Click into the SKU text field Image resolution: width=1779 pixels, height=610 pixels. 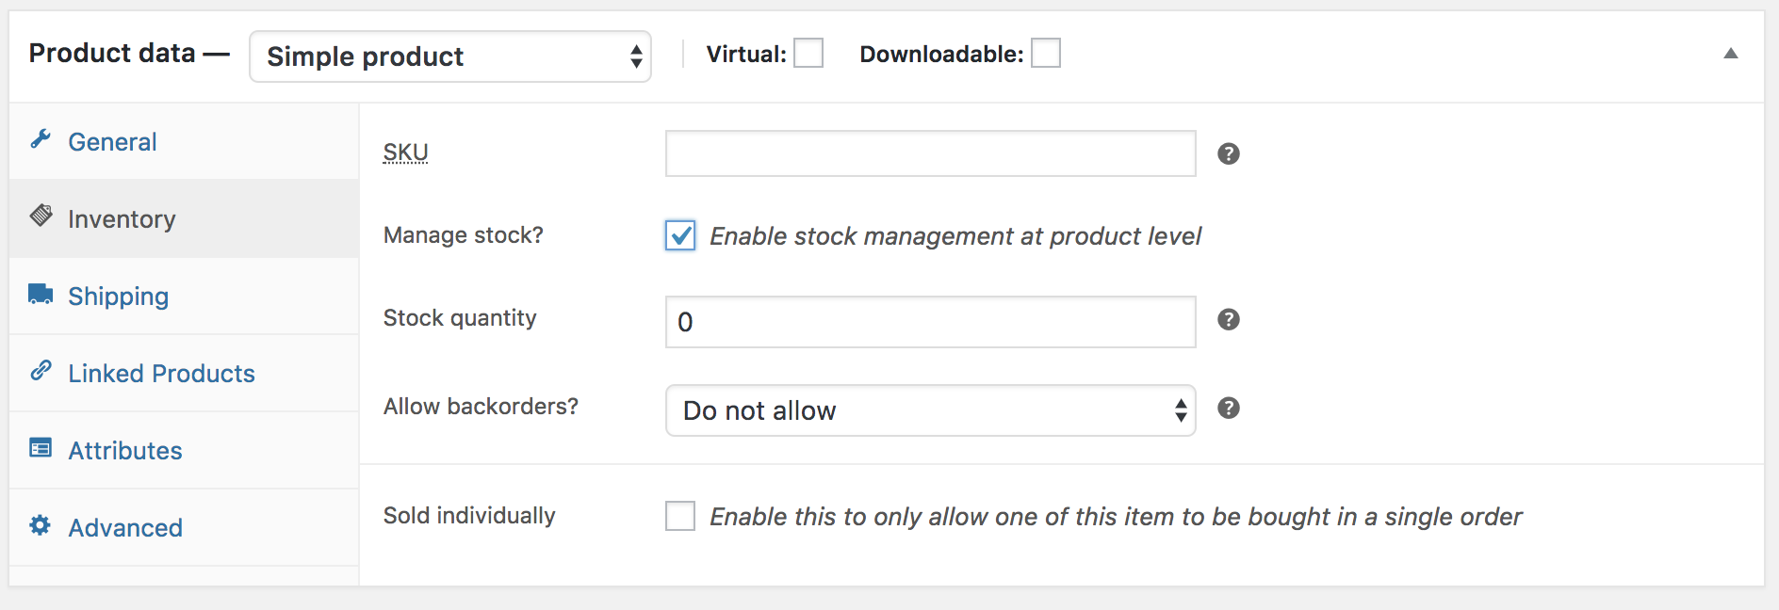coord(931,153)
